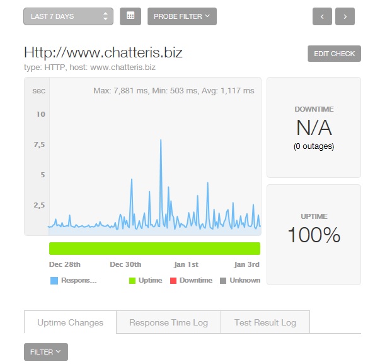Viewport: 380px width, 364px height.
Task: Open the Filter dropdown below tabs
Action: coord(46,351)
